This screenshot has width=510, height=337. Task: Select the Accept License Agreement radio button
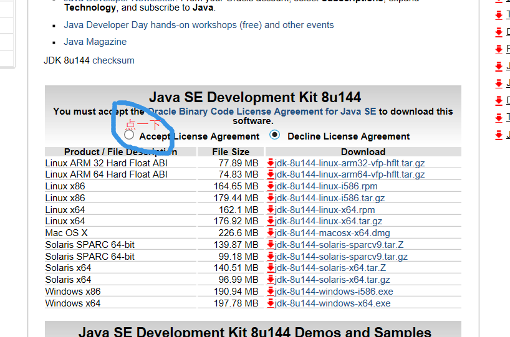coord(129,135)
